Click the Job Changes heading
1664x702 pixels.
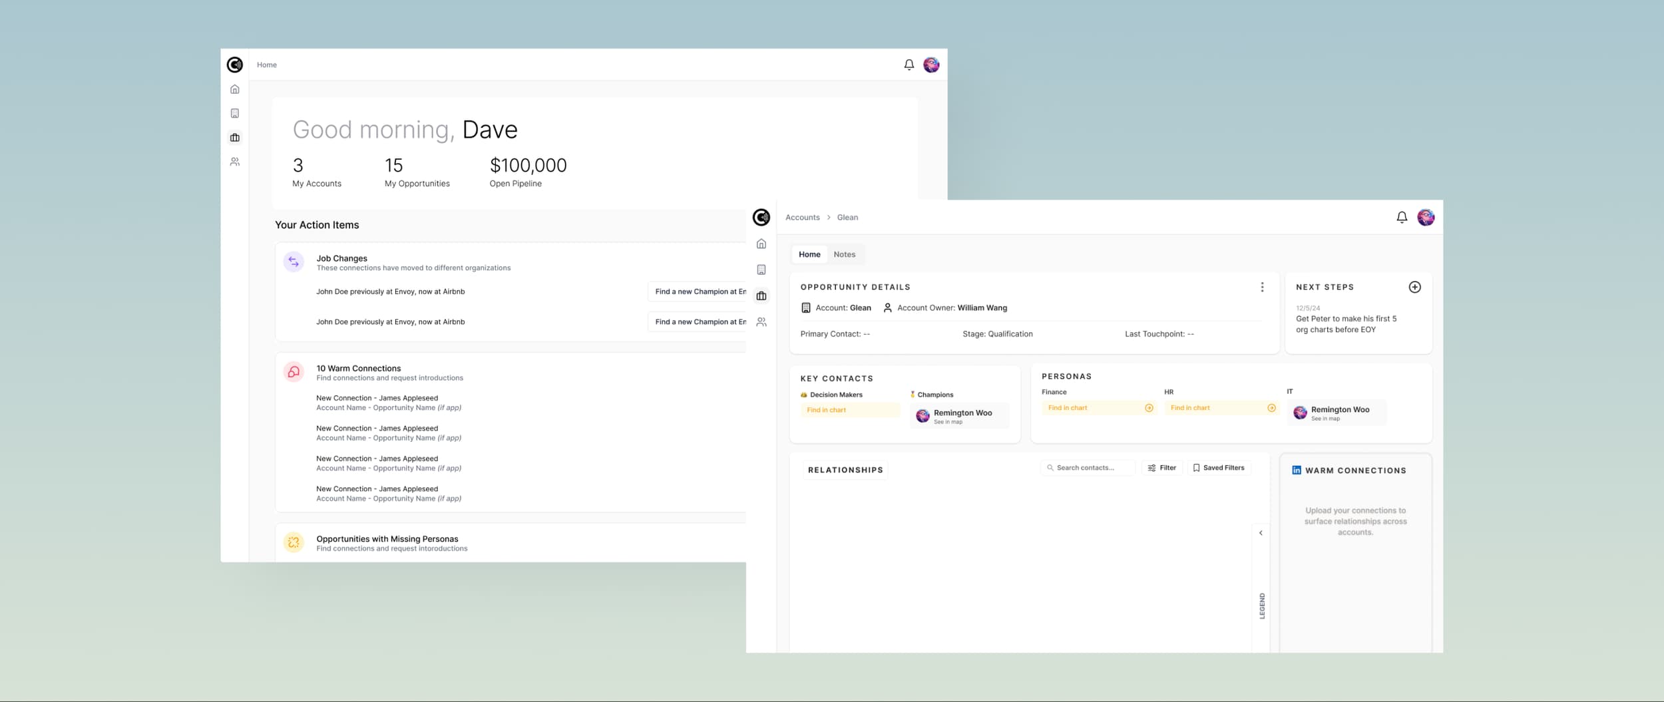(341, 258)
